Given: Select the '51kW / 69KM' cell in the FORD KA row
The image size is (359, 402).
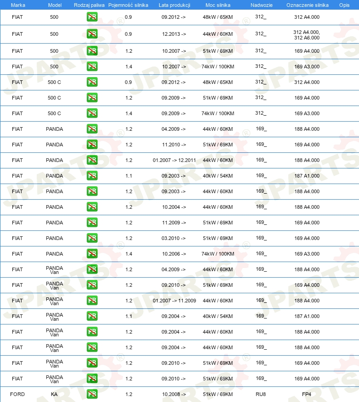Looking at the screenshot, I should click(218, 394).
